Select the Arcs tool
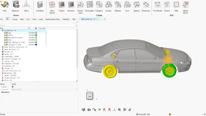Screen dimensions: 206x116 point(127,6)
